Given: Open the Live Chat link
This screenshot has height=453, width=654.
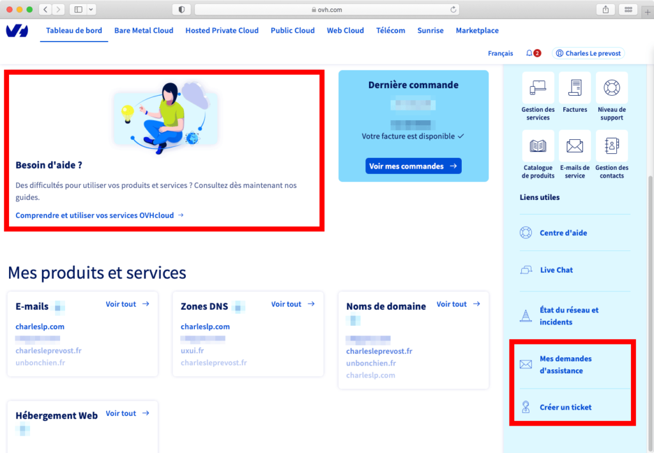Looking at the screenshot, I should (556, 270).
